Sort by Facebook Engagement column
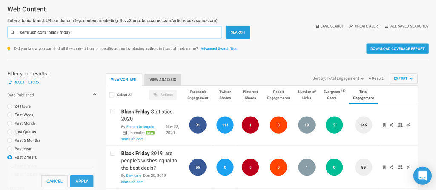436x190 pixels. (x=198, y=95)
